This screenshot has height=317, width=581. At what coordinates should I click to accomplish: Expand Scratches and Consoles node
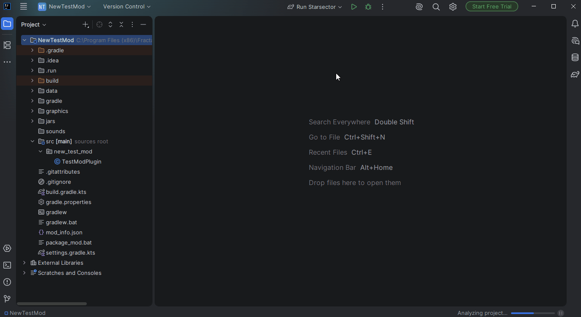click(x=24, y=273)
